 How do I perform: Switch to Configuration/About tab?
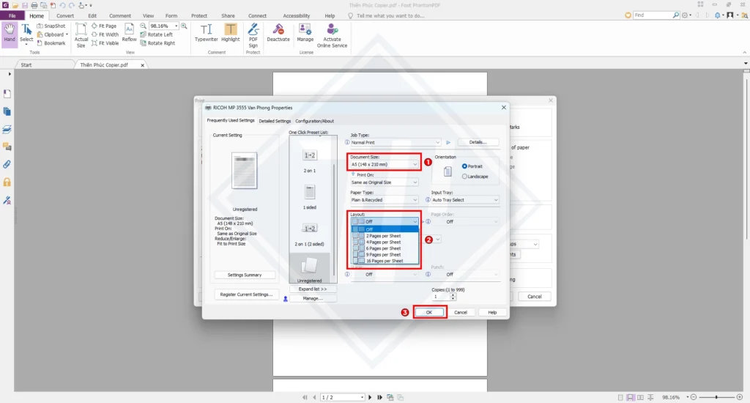pyautogui.click(x=314, y=121)
